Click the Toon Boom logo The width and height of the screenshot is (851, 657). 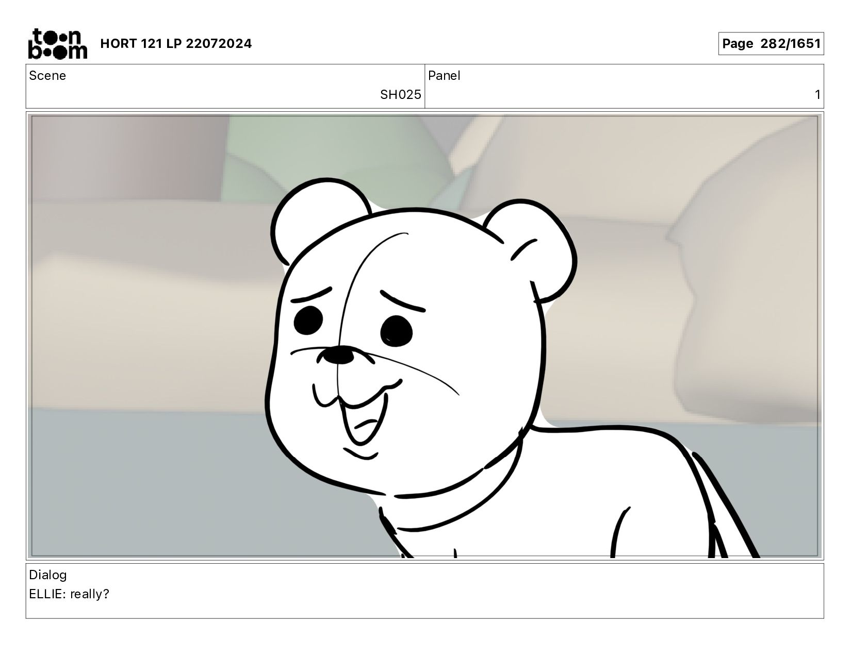click(x=57, y=44)
